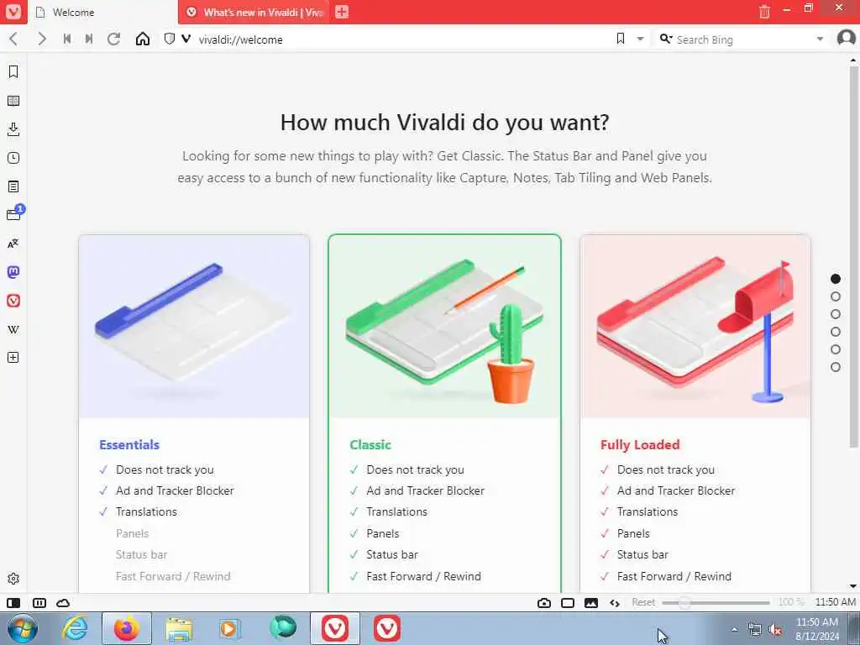Open the search engine selector magnifier
Image resolution: width=860 pixels, height=645 pixels.
click(x=666, y=39)
